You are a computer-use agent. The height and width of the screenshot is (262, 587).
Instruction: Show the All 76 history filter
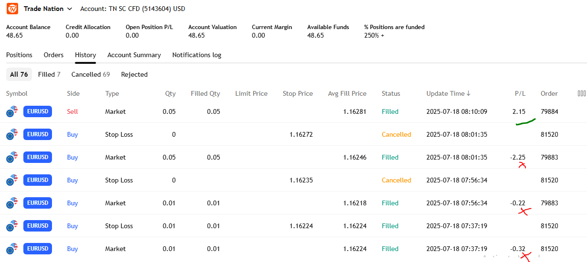point(19,74)
